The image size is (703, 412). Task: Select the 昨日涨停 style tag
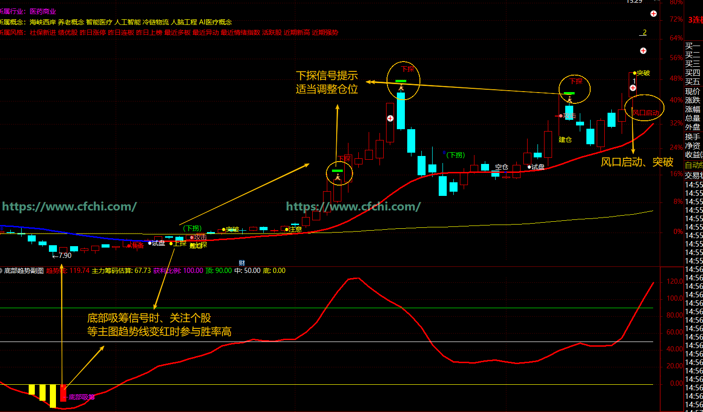coord(93,32)
